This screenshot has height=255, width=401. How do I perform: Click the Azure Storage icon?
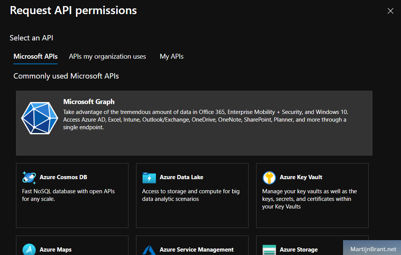coord(269,250)
